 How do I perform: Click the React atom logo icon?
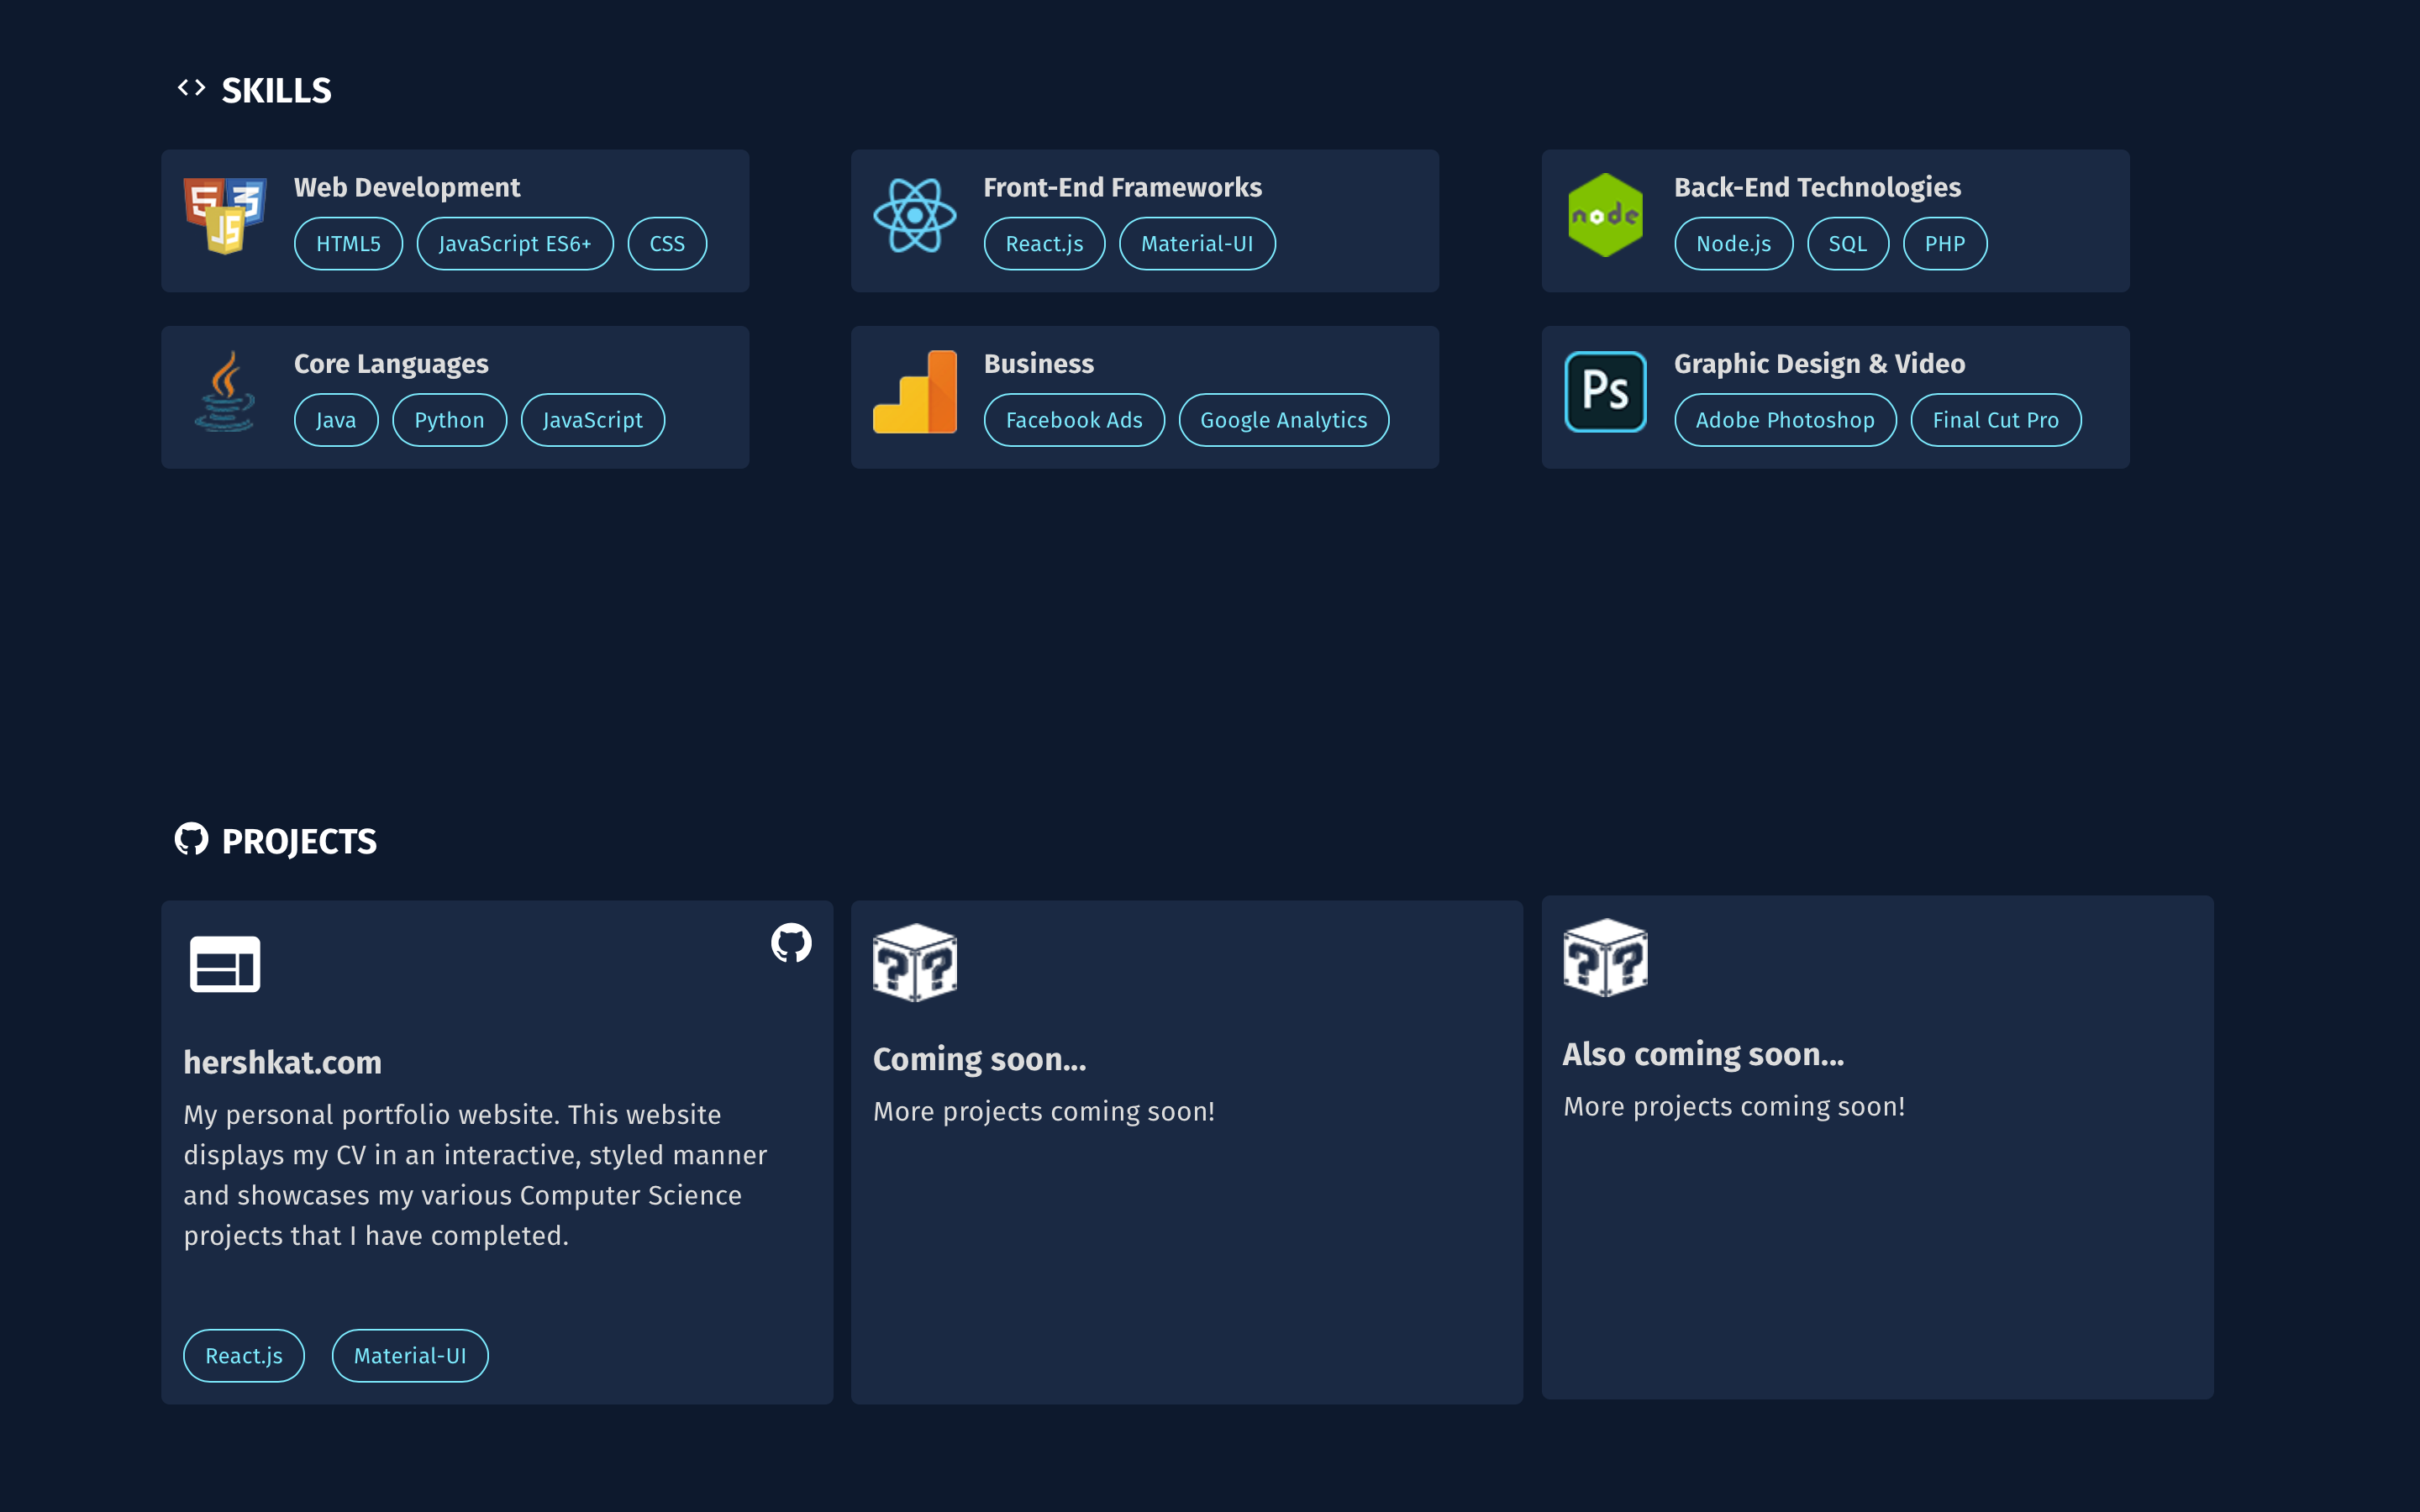[x=914, y=215]
